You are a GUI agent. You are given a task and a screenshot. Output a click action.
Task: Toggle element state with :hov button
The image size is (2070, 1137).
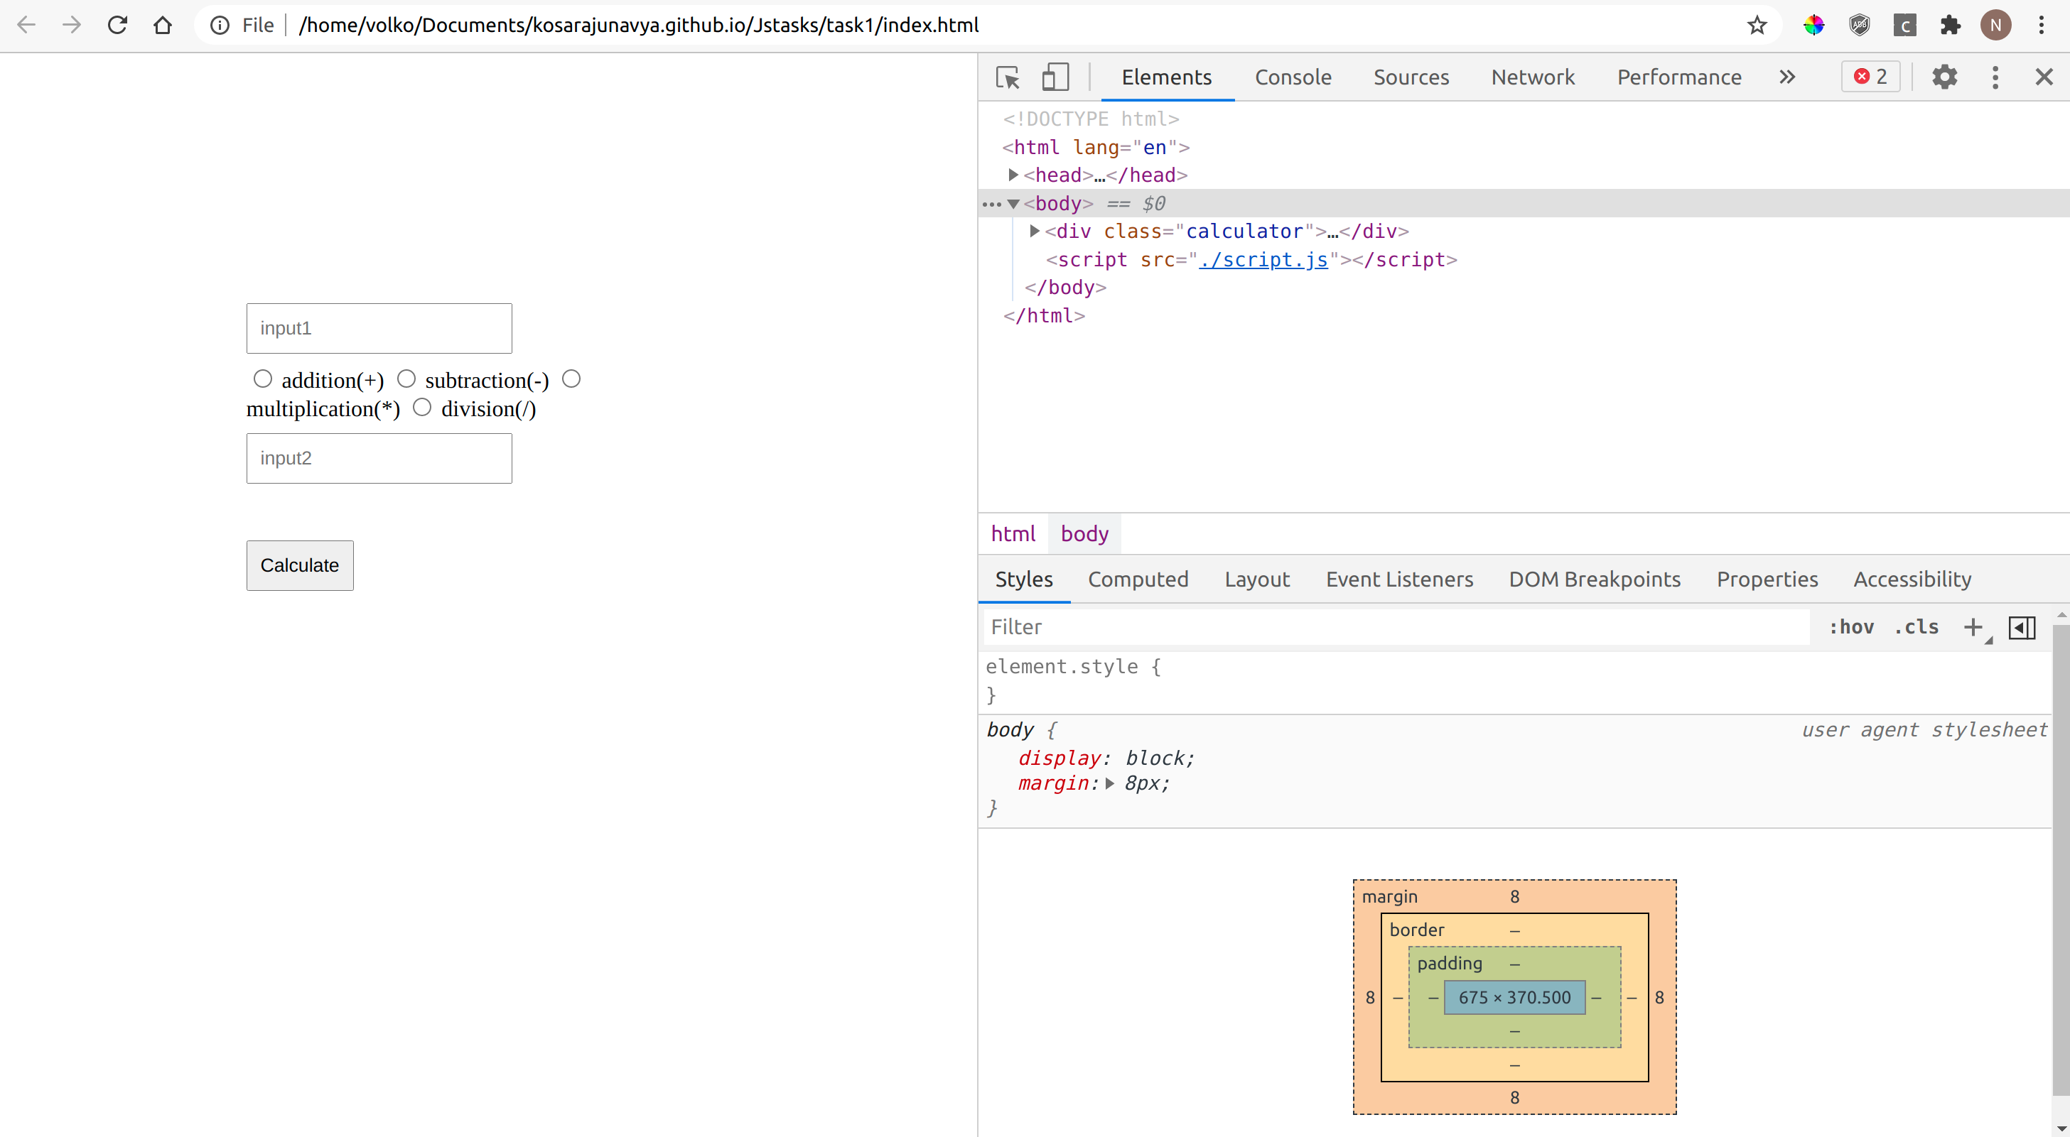coord(1851,627)
